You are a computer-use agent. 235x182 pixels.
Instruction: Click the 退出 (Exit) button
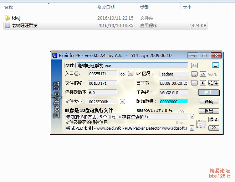pyautogui.click(x=209, y=111)
